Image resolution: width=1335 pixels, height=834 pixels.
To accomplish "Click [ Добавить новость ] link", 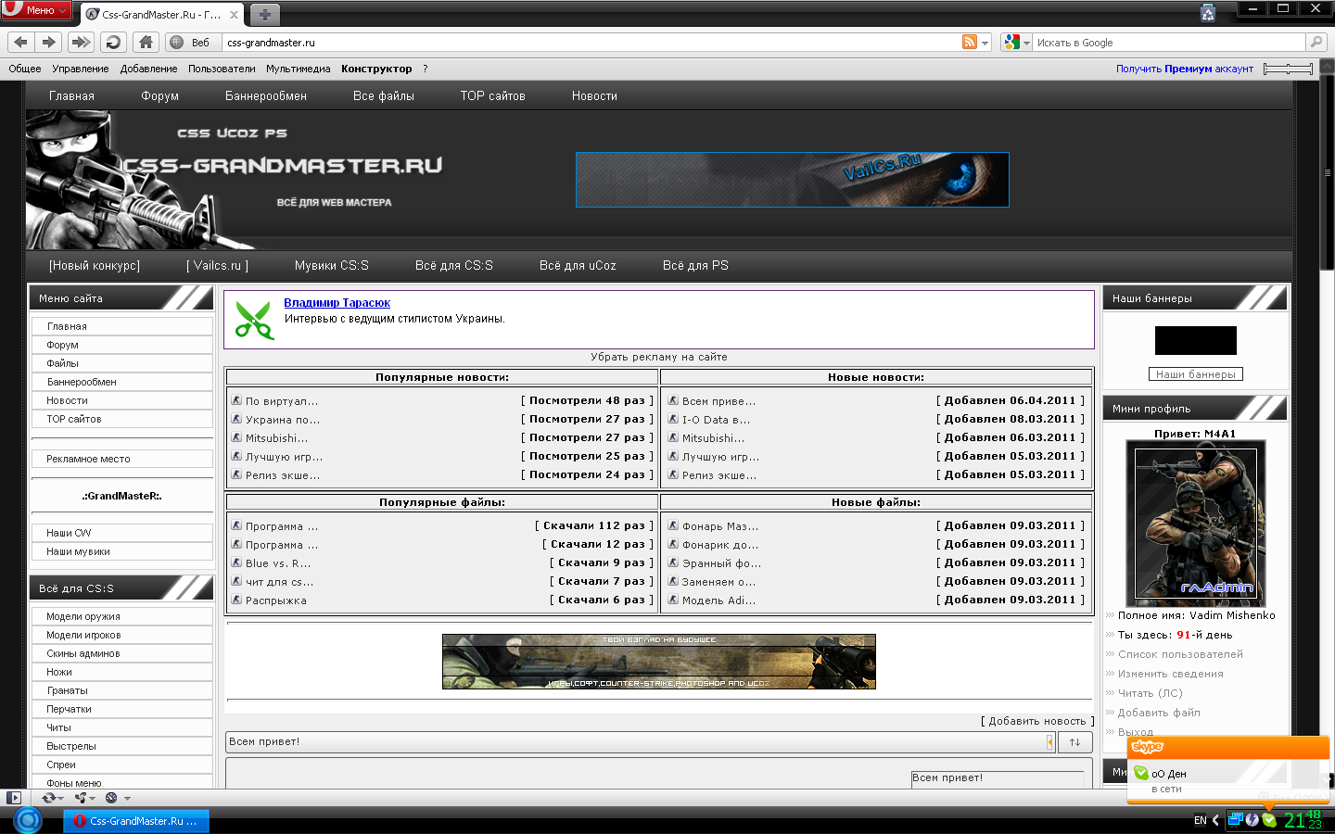I will coord(1037,721).
